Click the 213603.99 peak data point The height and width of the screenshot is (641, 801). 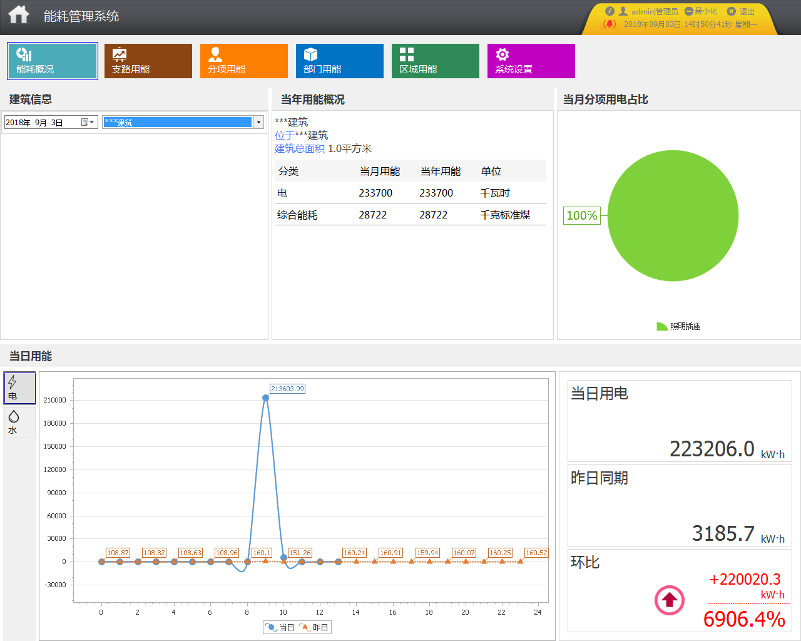point(265,397)
